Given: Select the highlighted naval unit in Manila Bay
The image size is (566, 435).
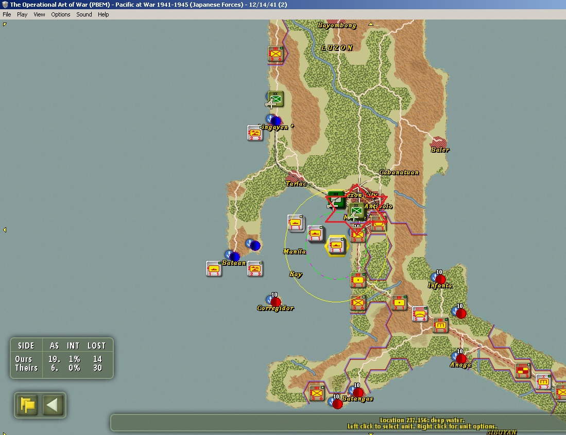Looking at the screenshot, I should click(x=336, y=246).
